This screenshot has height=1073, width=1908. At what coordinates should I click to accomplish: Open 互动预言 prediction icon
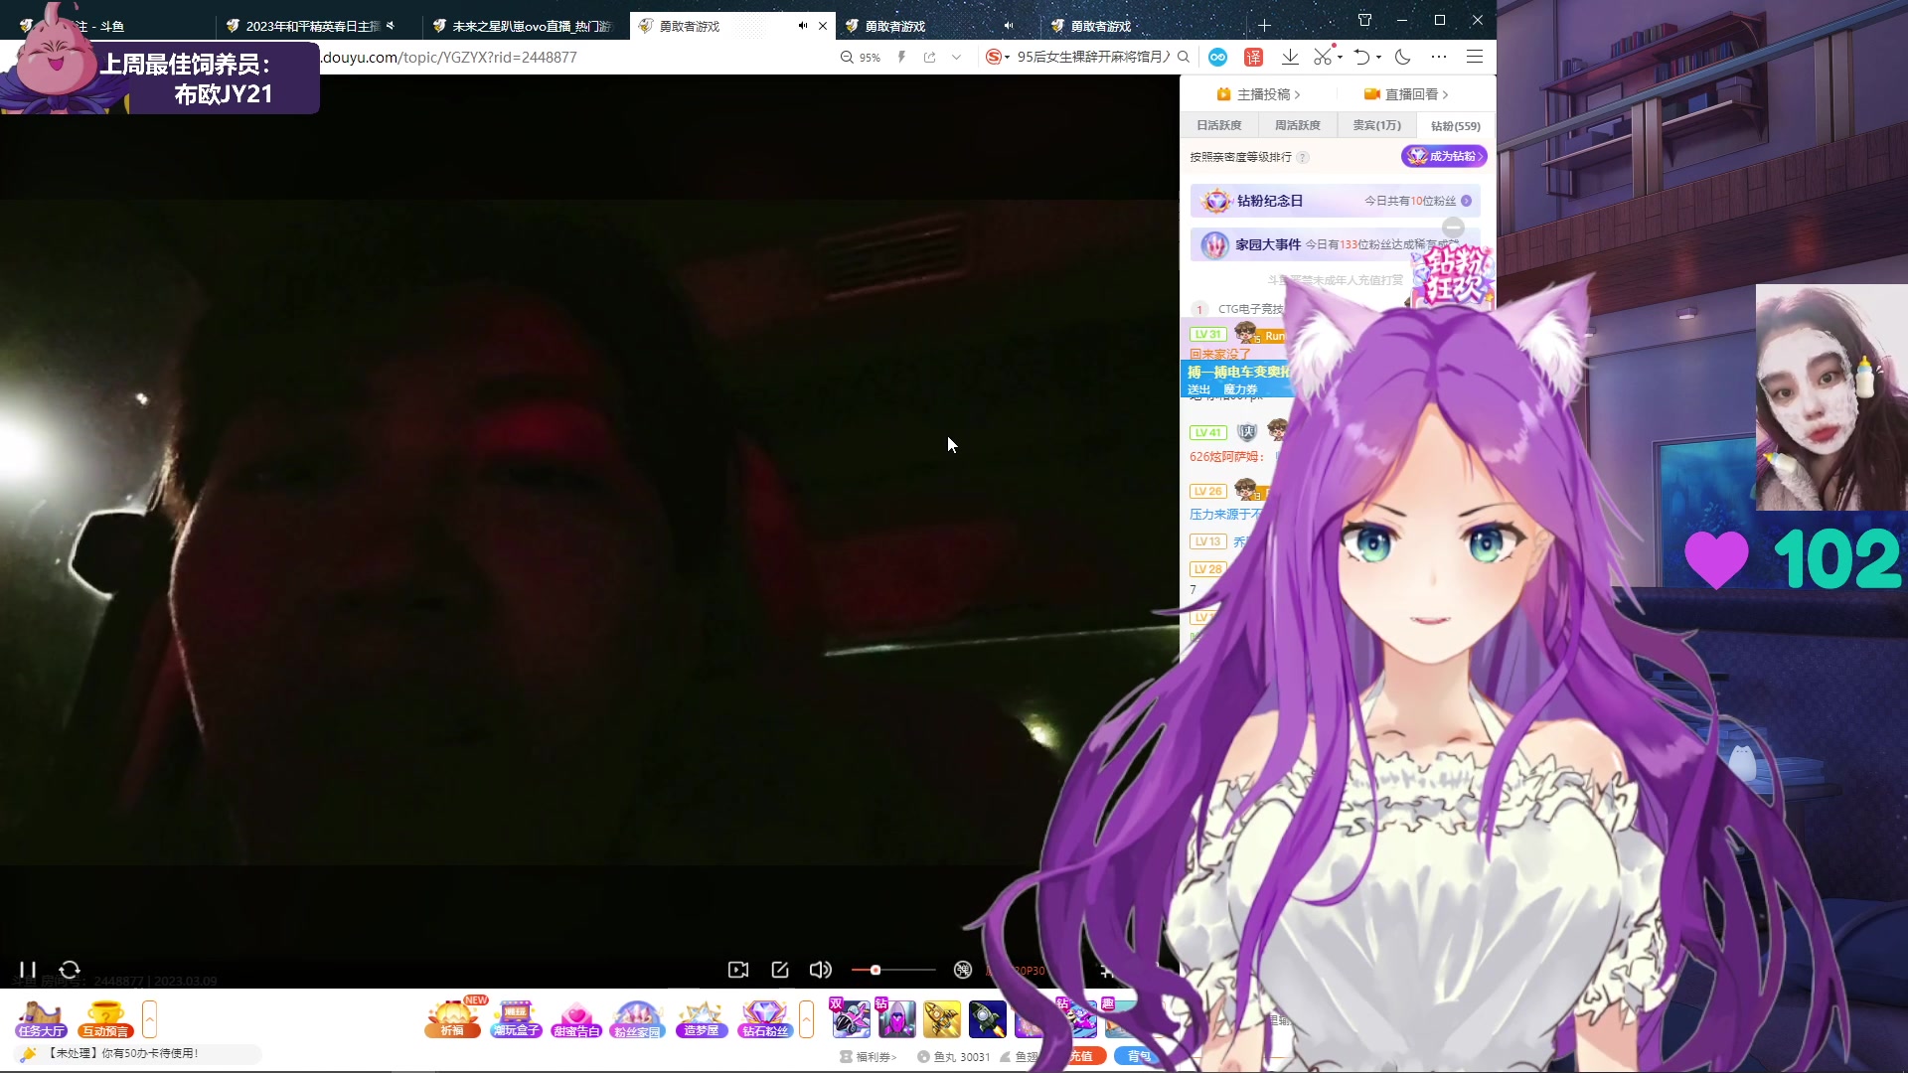[105, 1019]
